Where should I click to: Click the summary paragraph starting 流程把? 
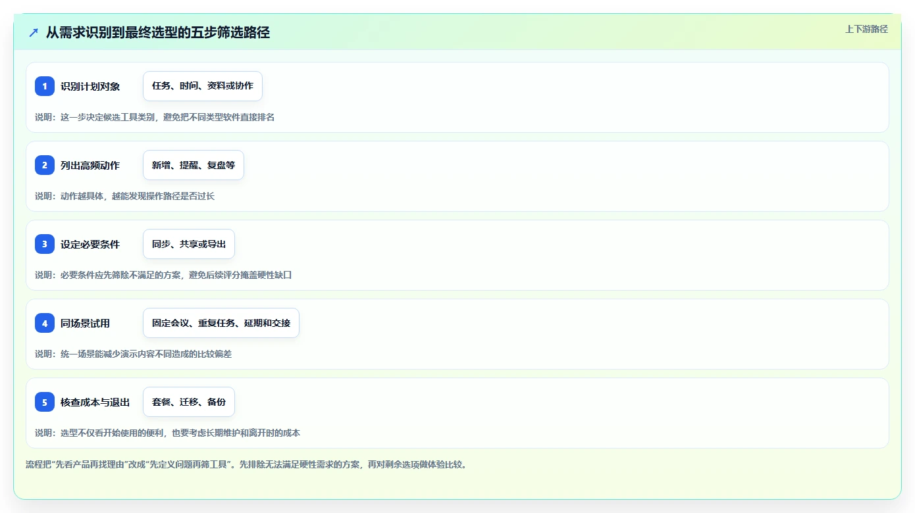click(x=246, y=464)
